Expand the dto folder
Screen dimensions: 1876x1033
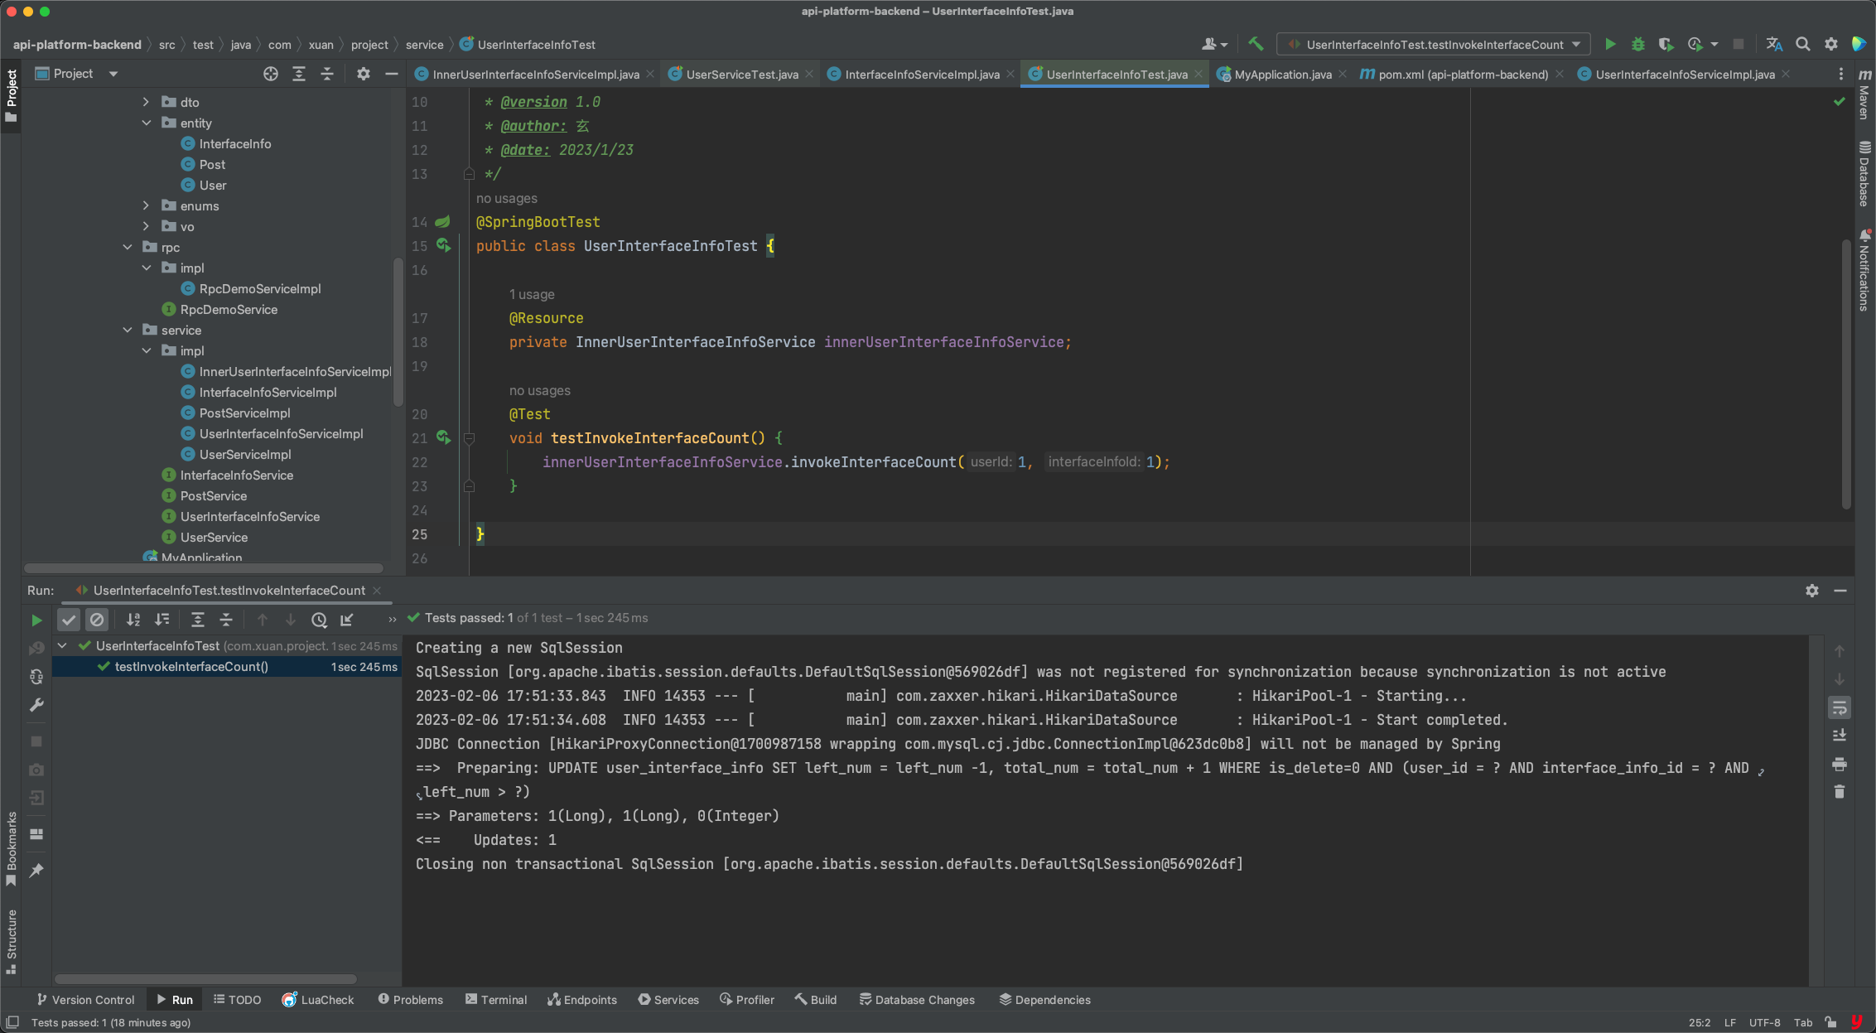click(146, 102)
